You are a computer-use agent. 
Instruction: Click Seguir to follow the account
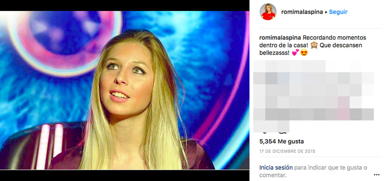click(x=338, y=12)
